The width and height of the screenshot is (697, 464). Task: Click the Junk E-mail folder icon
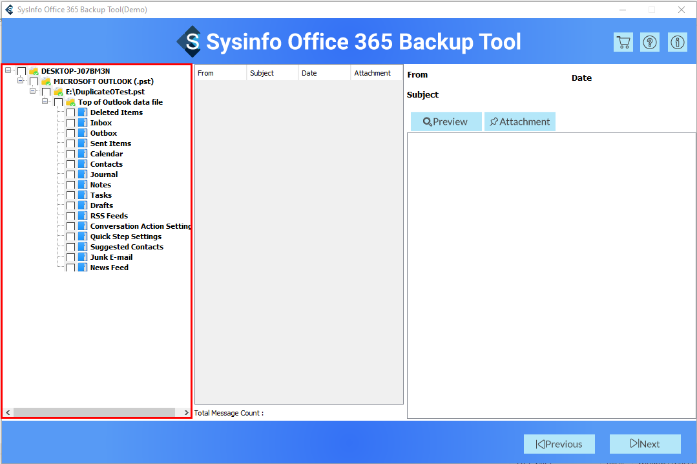click(82, 257)
